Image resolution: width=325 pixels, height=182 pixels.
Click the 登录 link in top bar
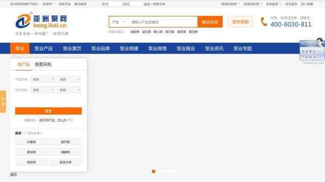point(147,4)
